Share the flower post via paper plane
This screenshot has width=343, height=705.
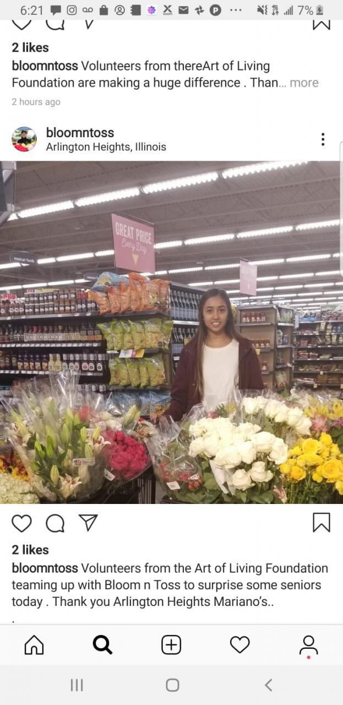tap(88, 522)
